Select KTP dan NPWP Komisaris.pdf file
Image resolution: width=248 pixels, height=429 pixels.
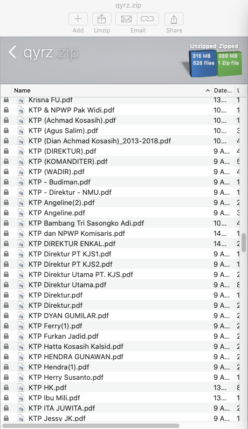pyautogui.click(x=77, y=233)
